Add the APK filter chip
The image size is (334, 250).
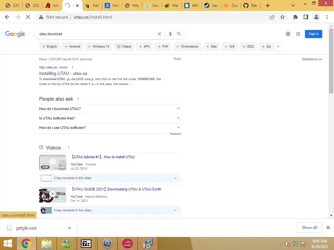(x=144, y=46)
